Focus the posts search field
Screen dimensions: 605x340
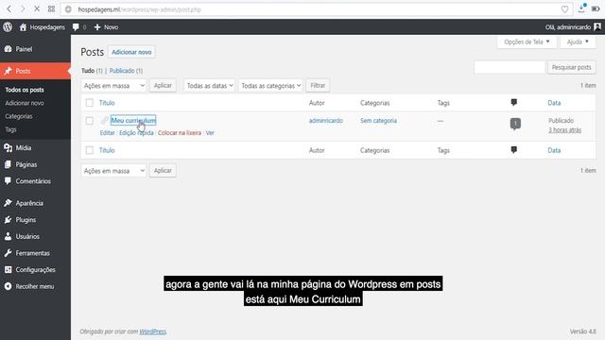coord(510,67)
